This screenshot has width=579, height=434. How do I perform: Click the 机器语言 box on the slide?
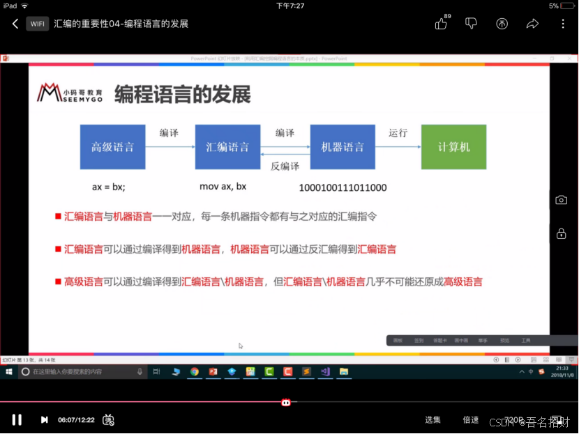pos(343,147)
